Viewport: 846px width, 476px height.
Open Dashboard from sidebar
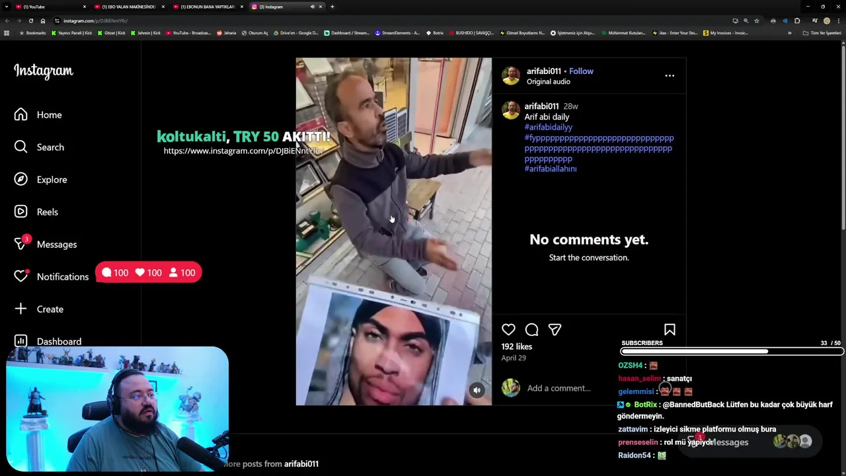pyautogui.click(x=48, y=342)
